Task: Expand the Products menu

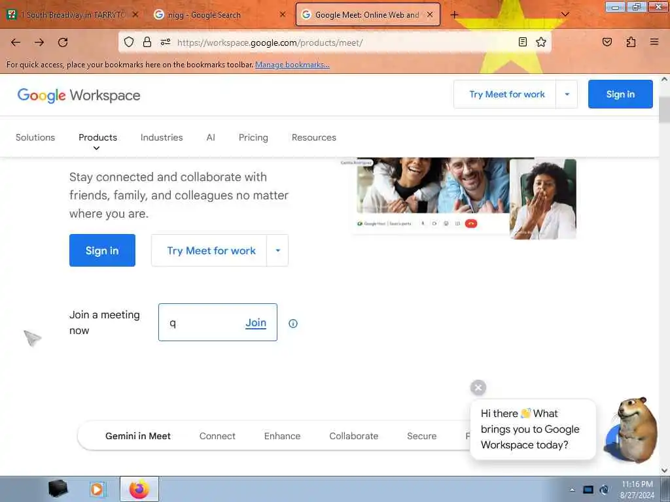Action: (x=97, y=139)
